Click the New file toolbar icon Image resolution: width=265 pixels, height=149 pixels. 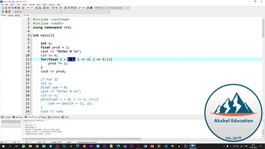[3, 8]
